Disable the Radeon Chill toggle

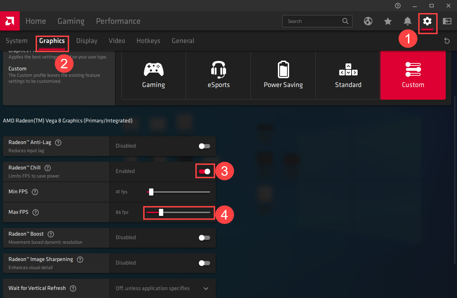[205, 171]
